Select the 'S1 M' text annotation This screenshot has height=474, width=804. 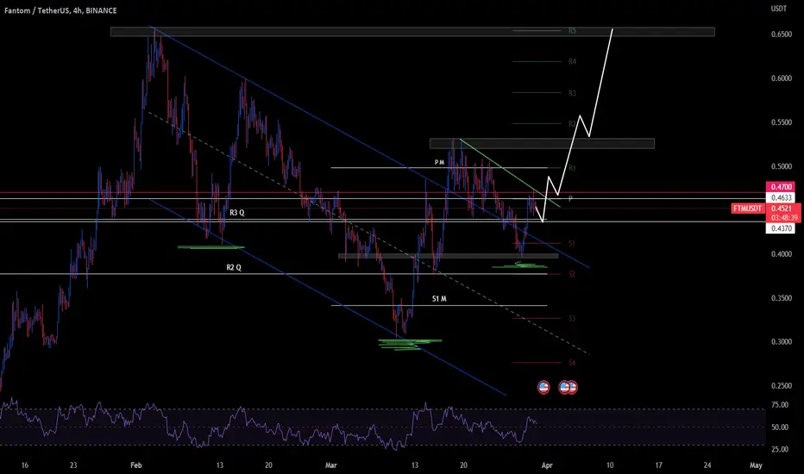[439, 299]
